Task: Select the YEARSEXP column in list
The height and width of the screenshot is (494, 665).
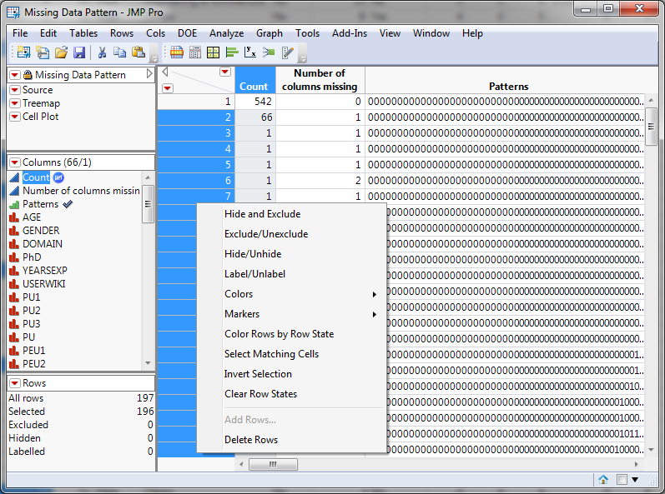Action: coord(45,271)
